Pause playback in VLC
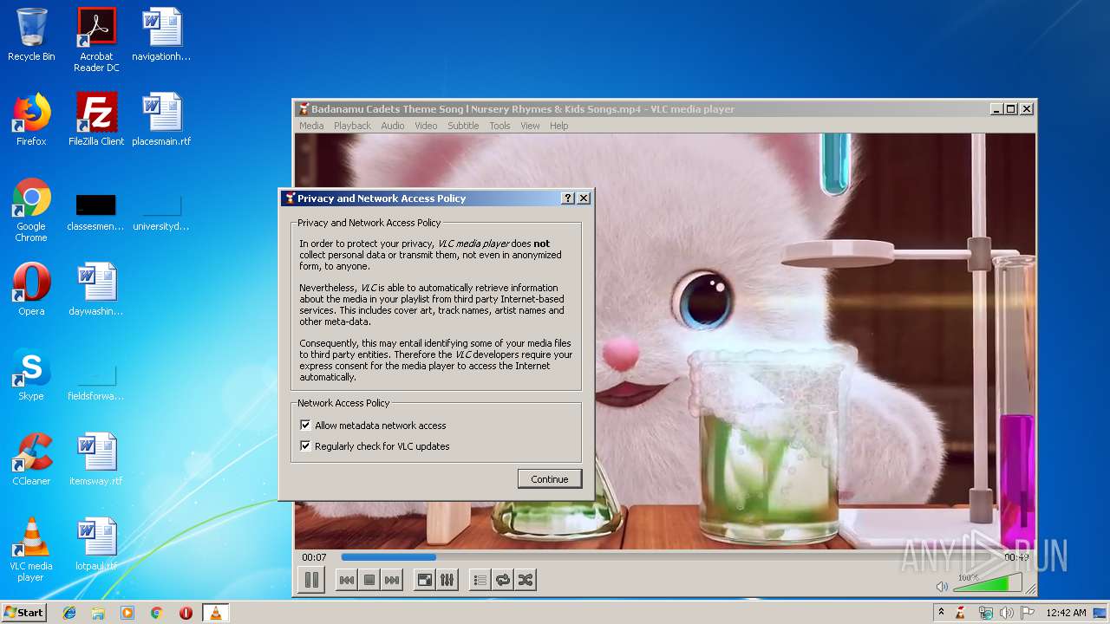 (x=311, y=580)
